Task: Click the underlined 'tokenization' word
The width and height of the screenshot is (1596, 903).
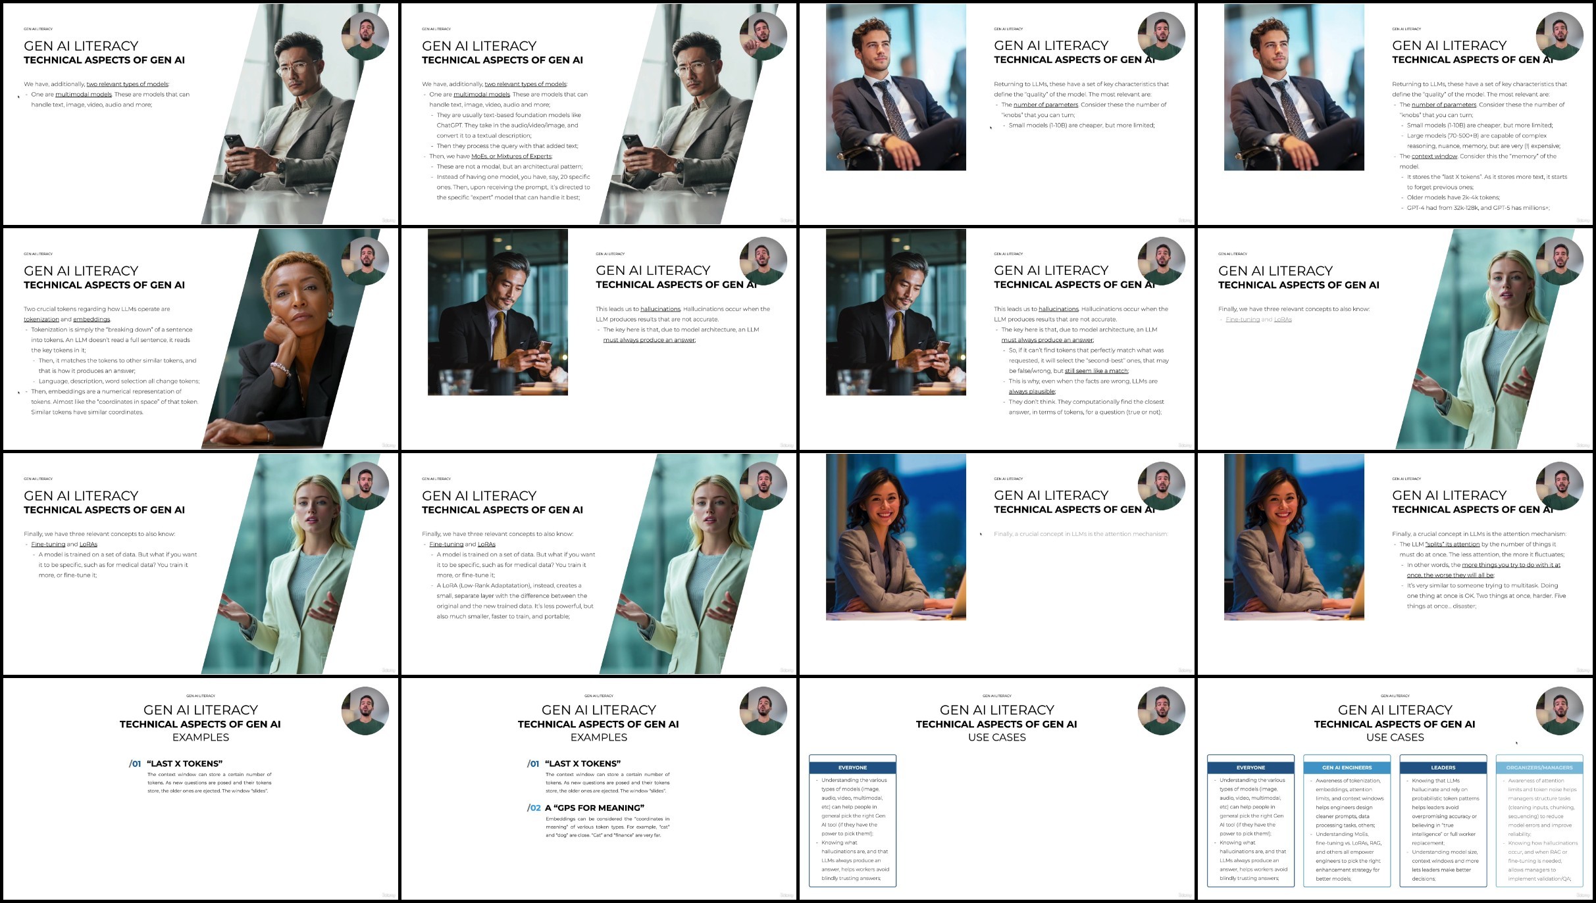Action: 41,320
